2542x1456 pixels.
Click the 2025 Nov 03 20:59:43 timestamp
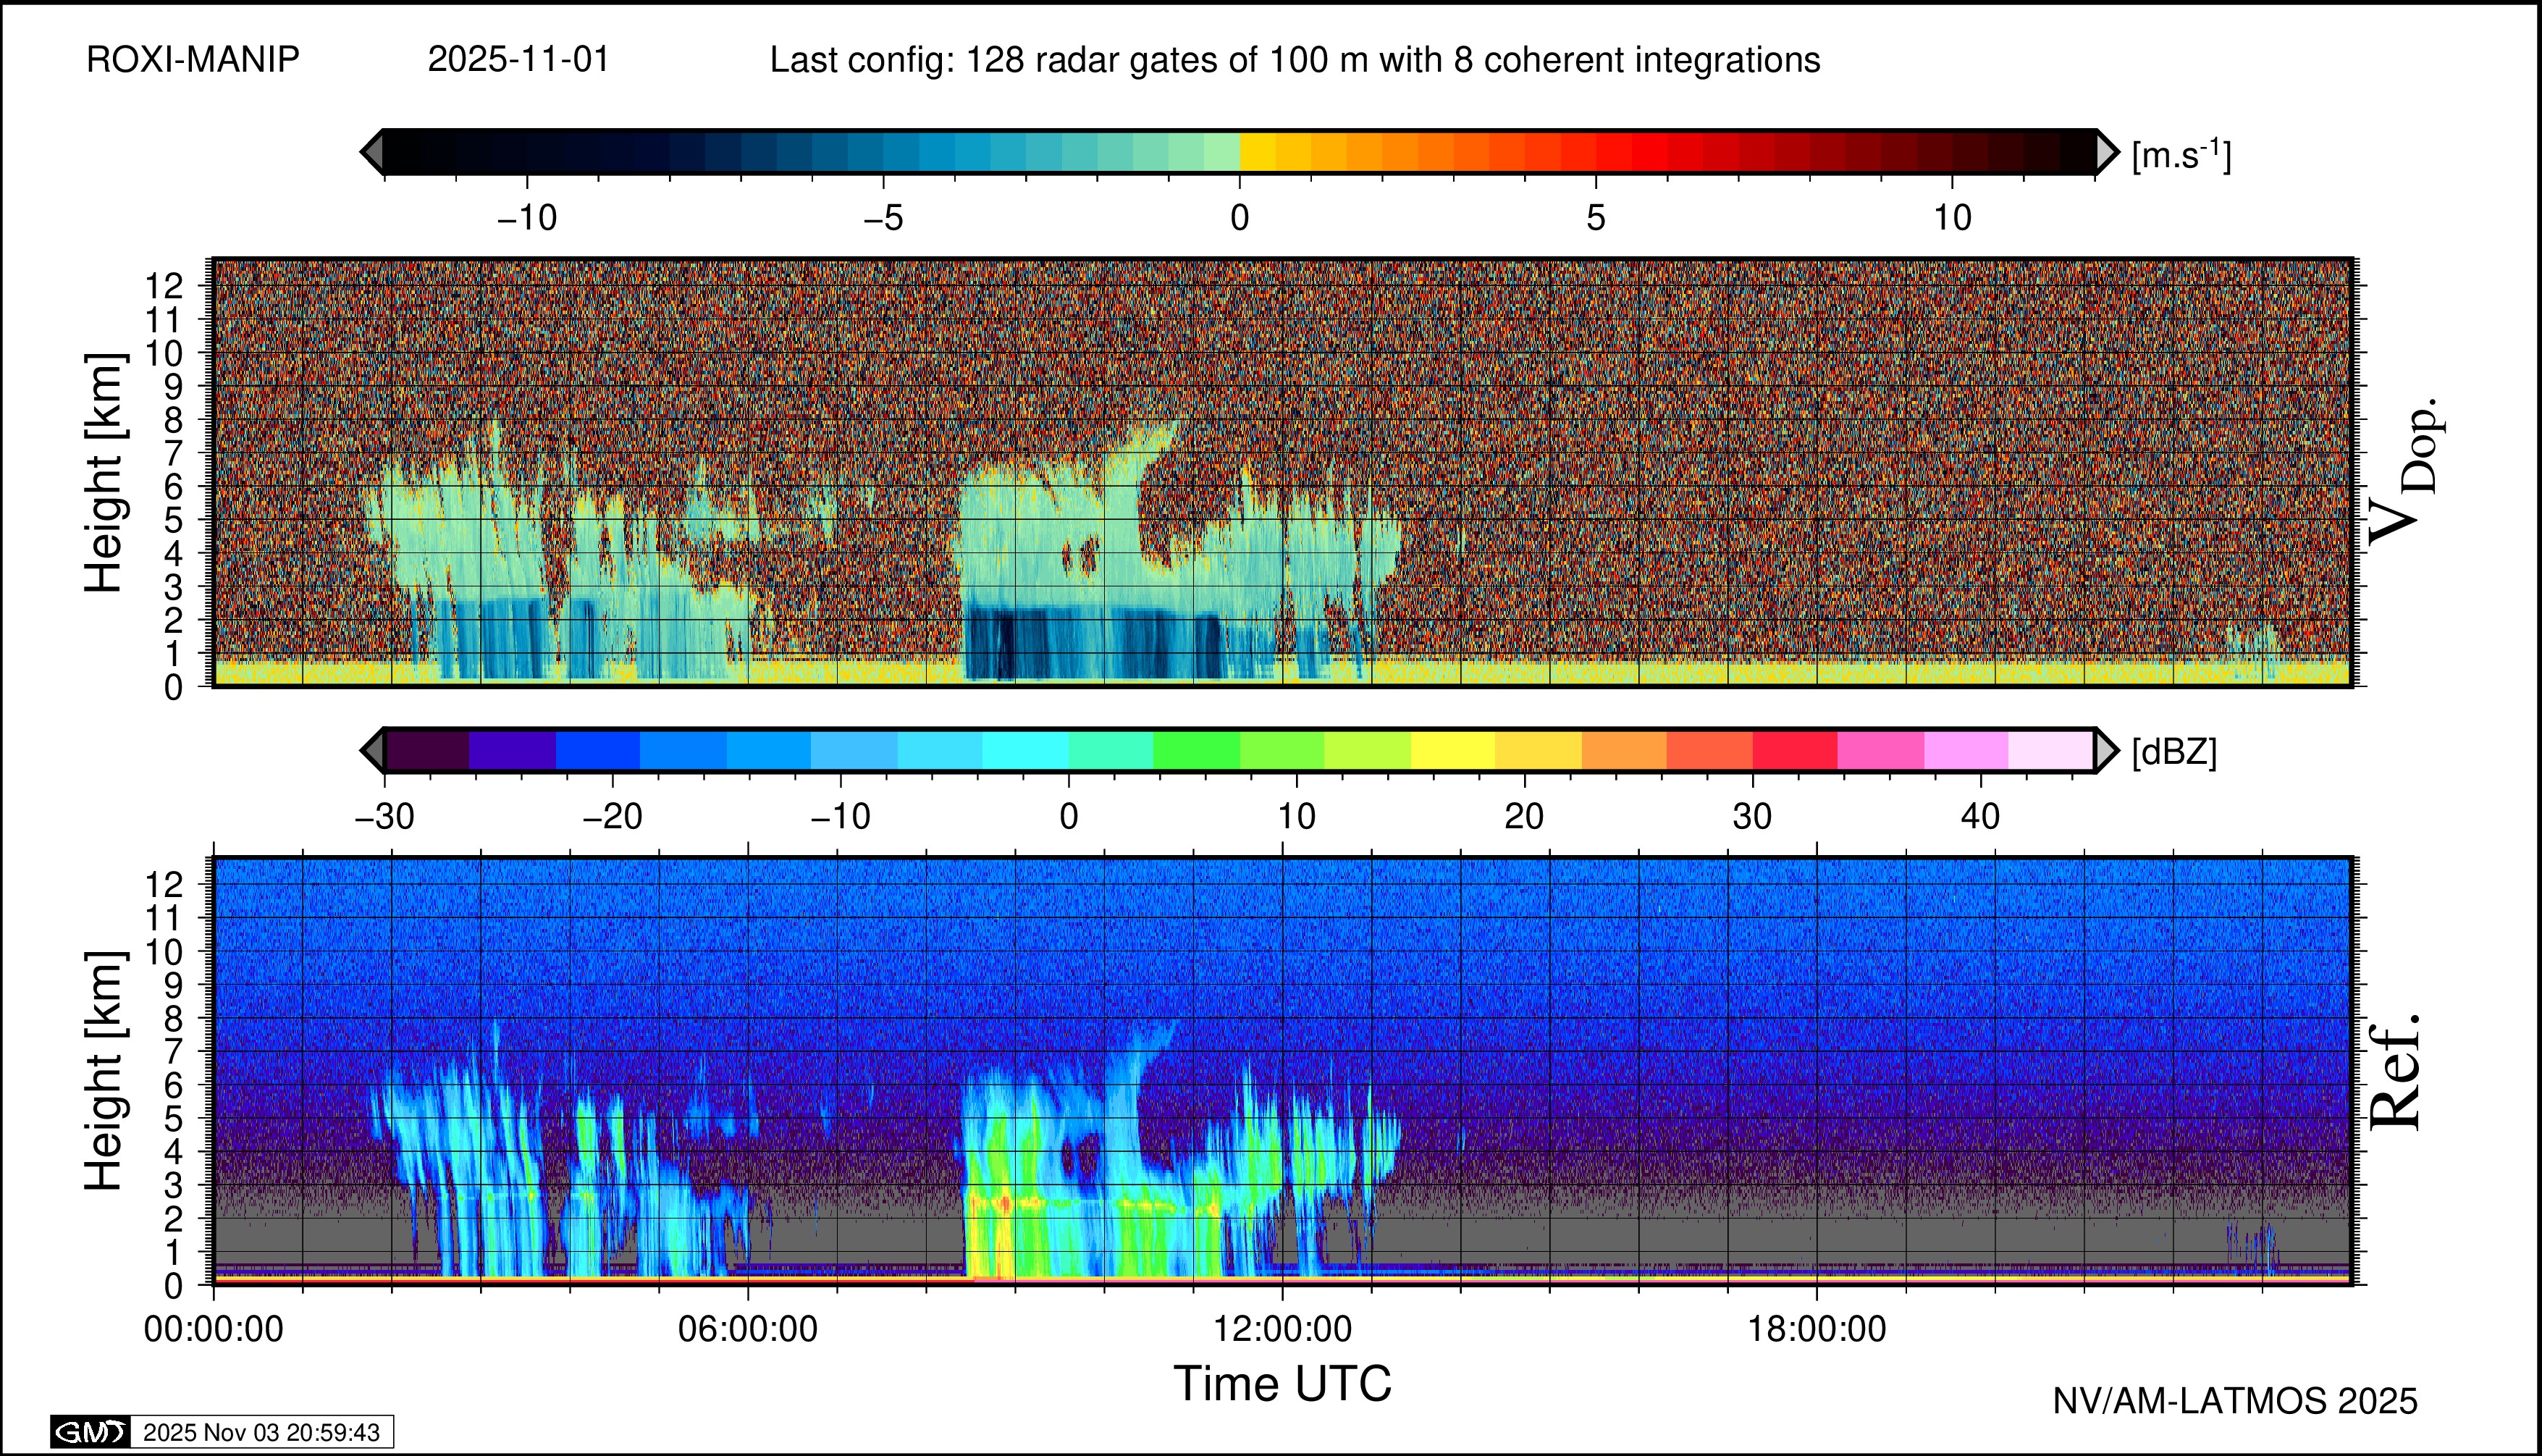pyautogui.click(x=261, y=1432)
